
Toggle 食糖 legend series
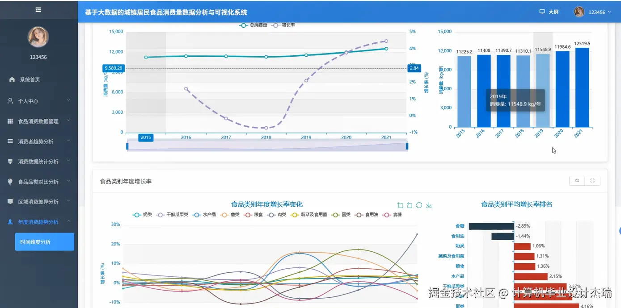pyautogui.click(x=392, y=215)
